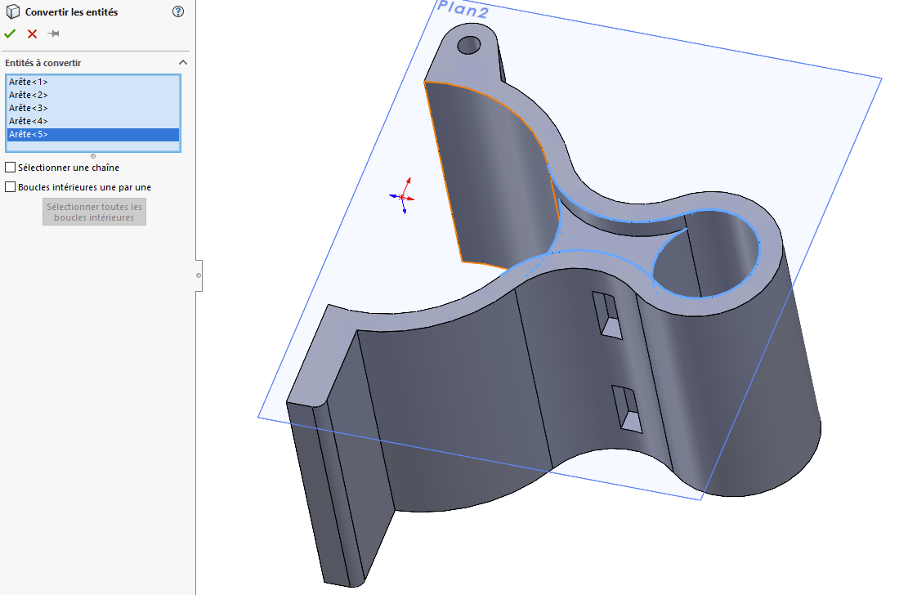
Task: Collapse the Entités à convertir section
Action: point(182,63)
